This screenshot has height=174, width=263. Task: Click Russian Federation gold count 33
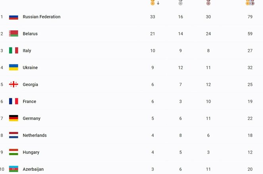tap(153, 17)
